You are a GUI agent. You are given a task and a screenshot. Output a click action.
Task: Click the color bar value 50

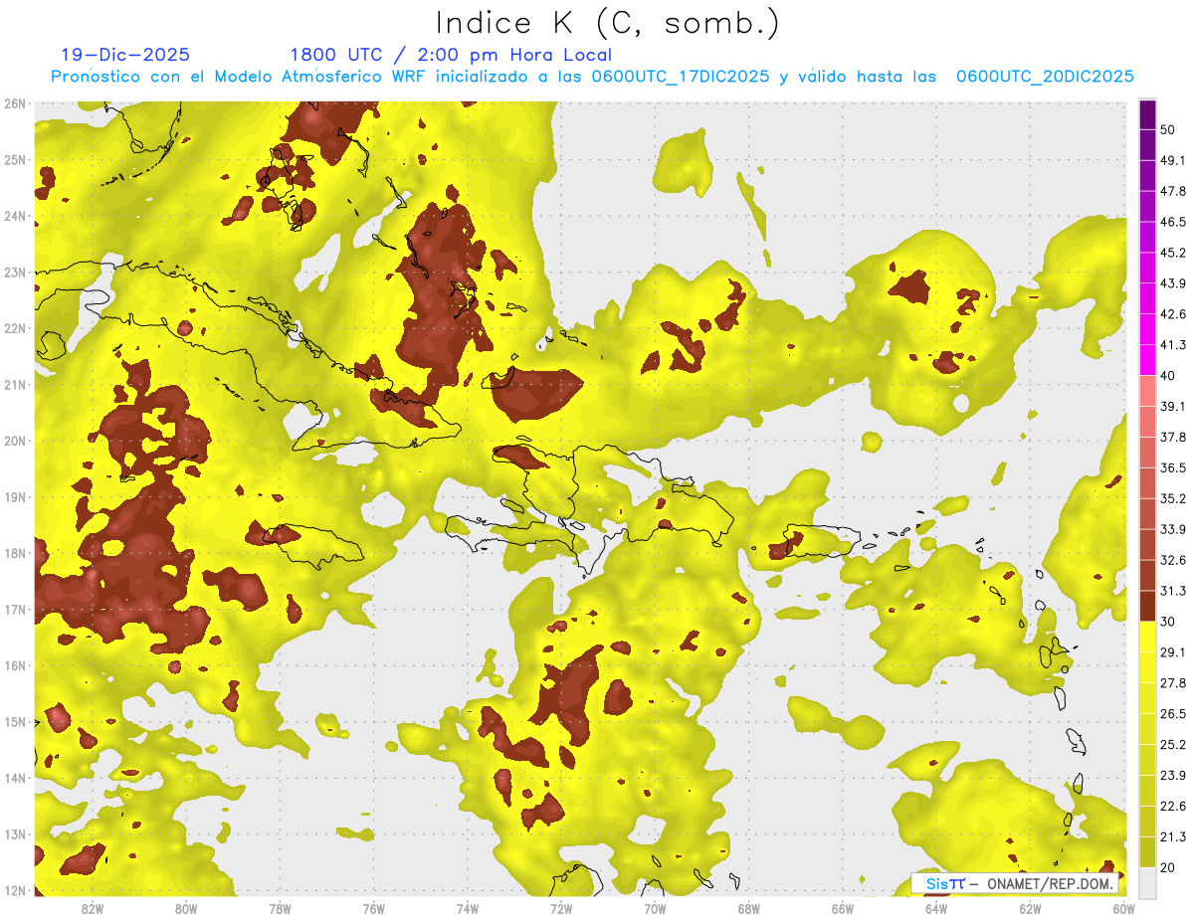pos(1167,129)
